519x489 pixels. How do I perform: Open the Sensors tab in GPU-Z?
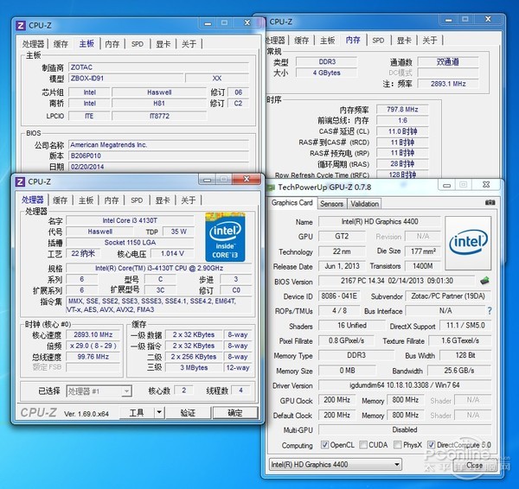point(331,204)
